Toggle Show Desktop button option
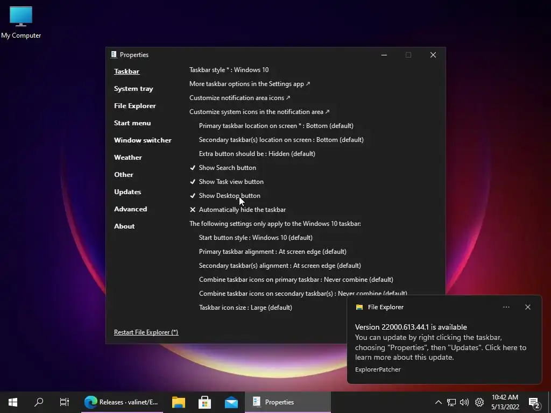 [x=225, y=196]
